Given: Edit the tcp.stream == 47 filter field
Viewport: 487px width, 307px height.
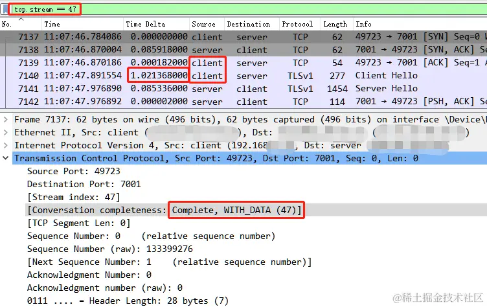Looking at the screenshot, I should coord(249,9).
